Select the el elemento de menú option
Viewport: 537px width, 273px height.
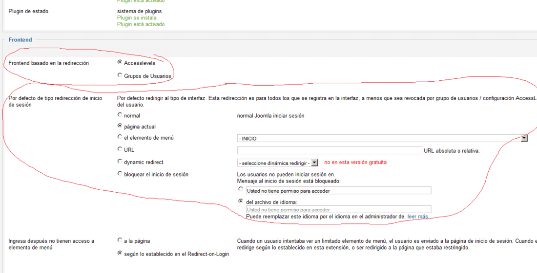pos(120,137)
